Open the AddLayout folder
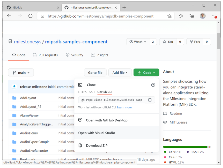Image resolution: width=223 pixels, height=168 pixels. 28,98
